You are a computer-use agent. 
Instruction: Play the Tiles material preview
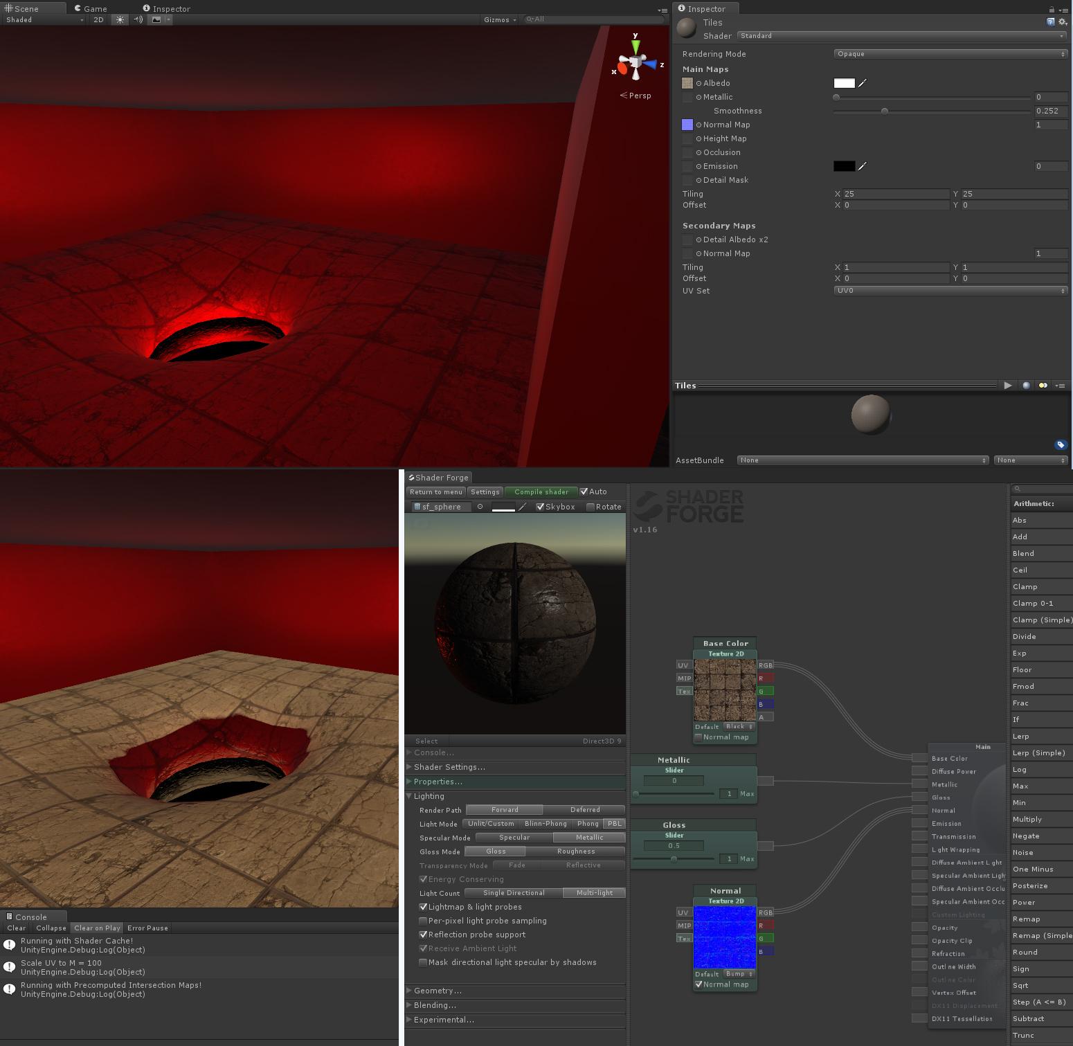tap(1008, 386)
